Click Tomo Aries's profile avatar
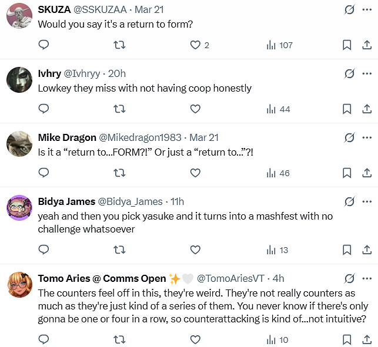The image size is (378, 347). (19, 285)
